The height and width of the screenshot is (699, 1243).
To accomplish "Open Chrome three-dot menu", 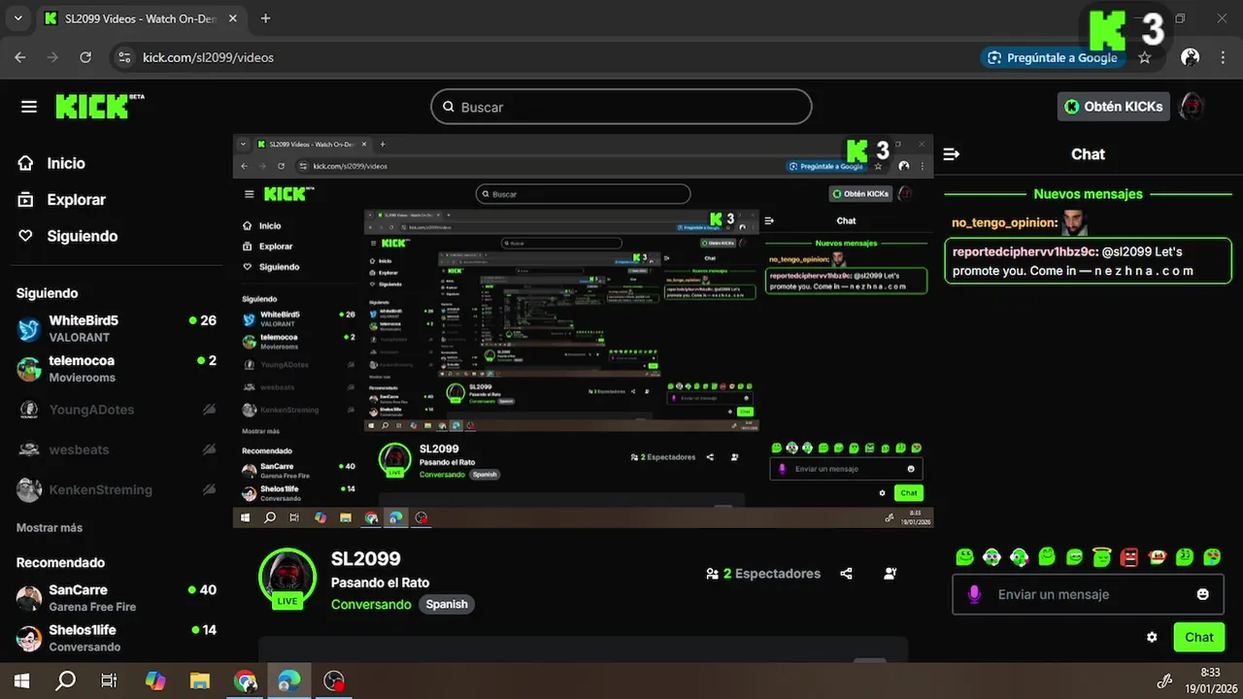I will pos(1222,57).
